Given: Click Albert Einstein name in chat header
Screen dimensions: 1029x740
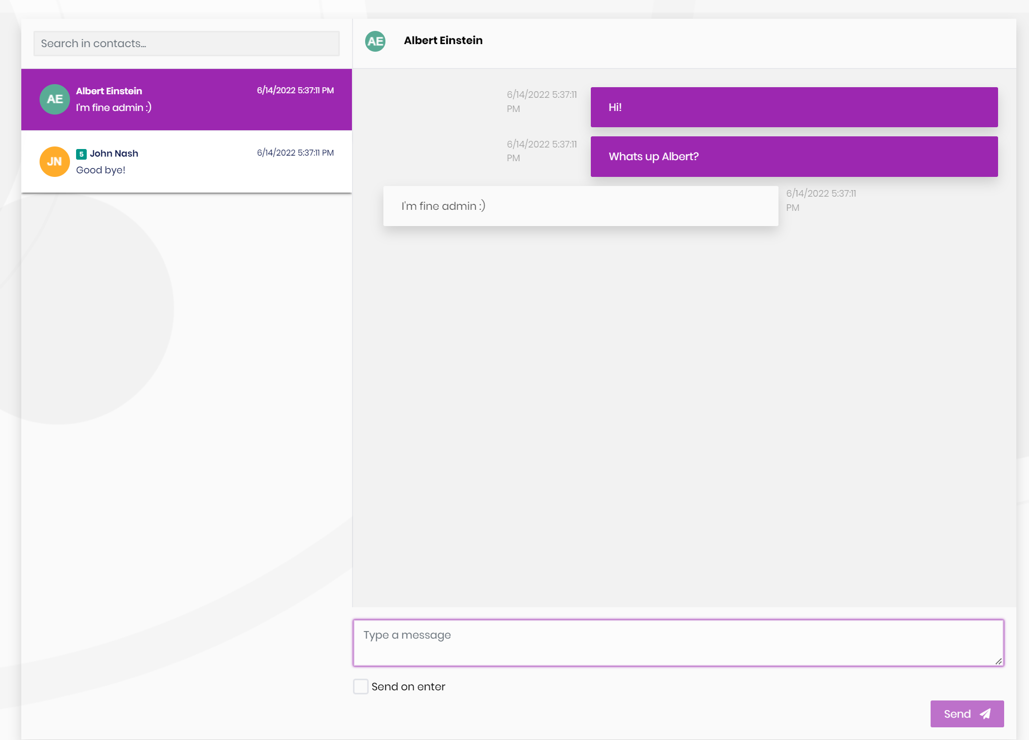Looking at the screenshot, I should 443,41.
